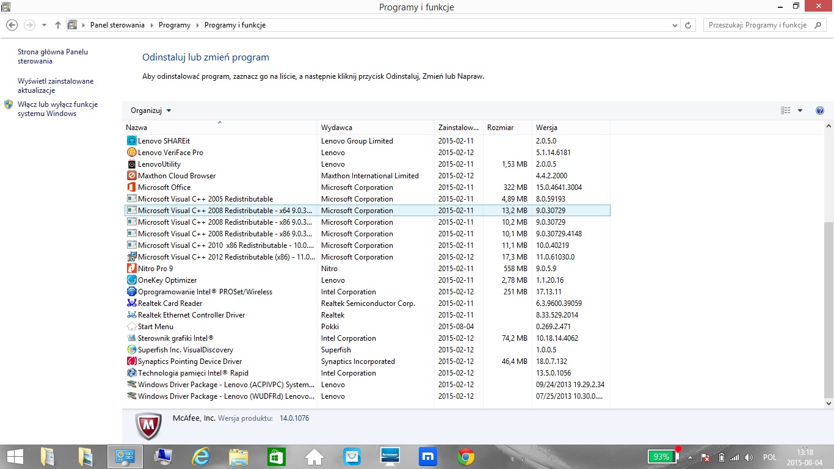Viewport: 834px width, 469px height.
Task: Click the Synaptics Pointing Device Driver icon
Action: 132,362
